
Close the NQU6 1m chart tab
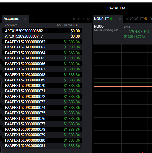click(120, 19)
